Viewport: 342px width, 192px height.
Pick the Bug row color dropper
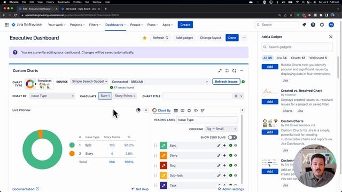(x=164, y=165)
